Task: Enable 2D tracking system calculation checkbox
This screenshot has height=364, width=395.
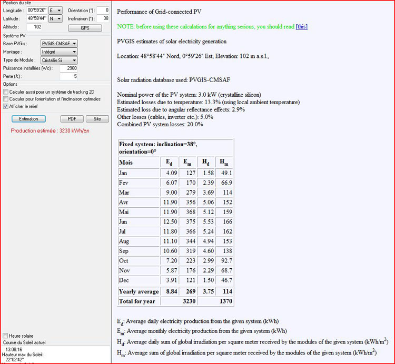Action: 5,92
